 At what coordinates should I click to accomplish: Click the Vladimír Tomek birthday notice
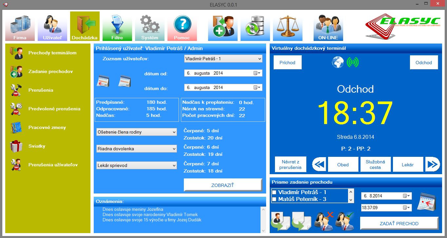(x=150, y=215)
